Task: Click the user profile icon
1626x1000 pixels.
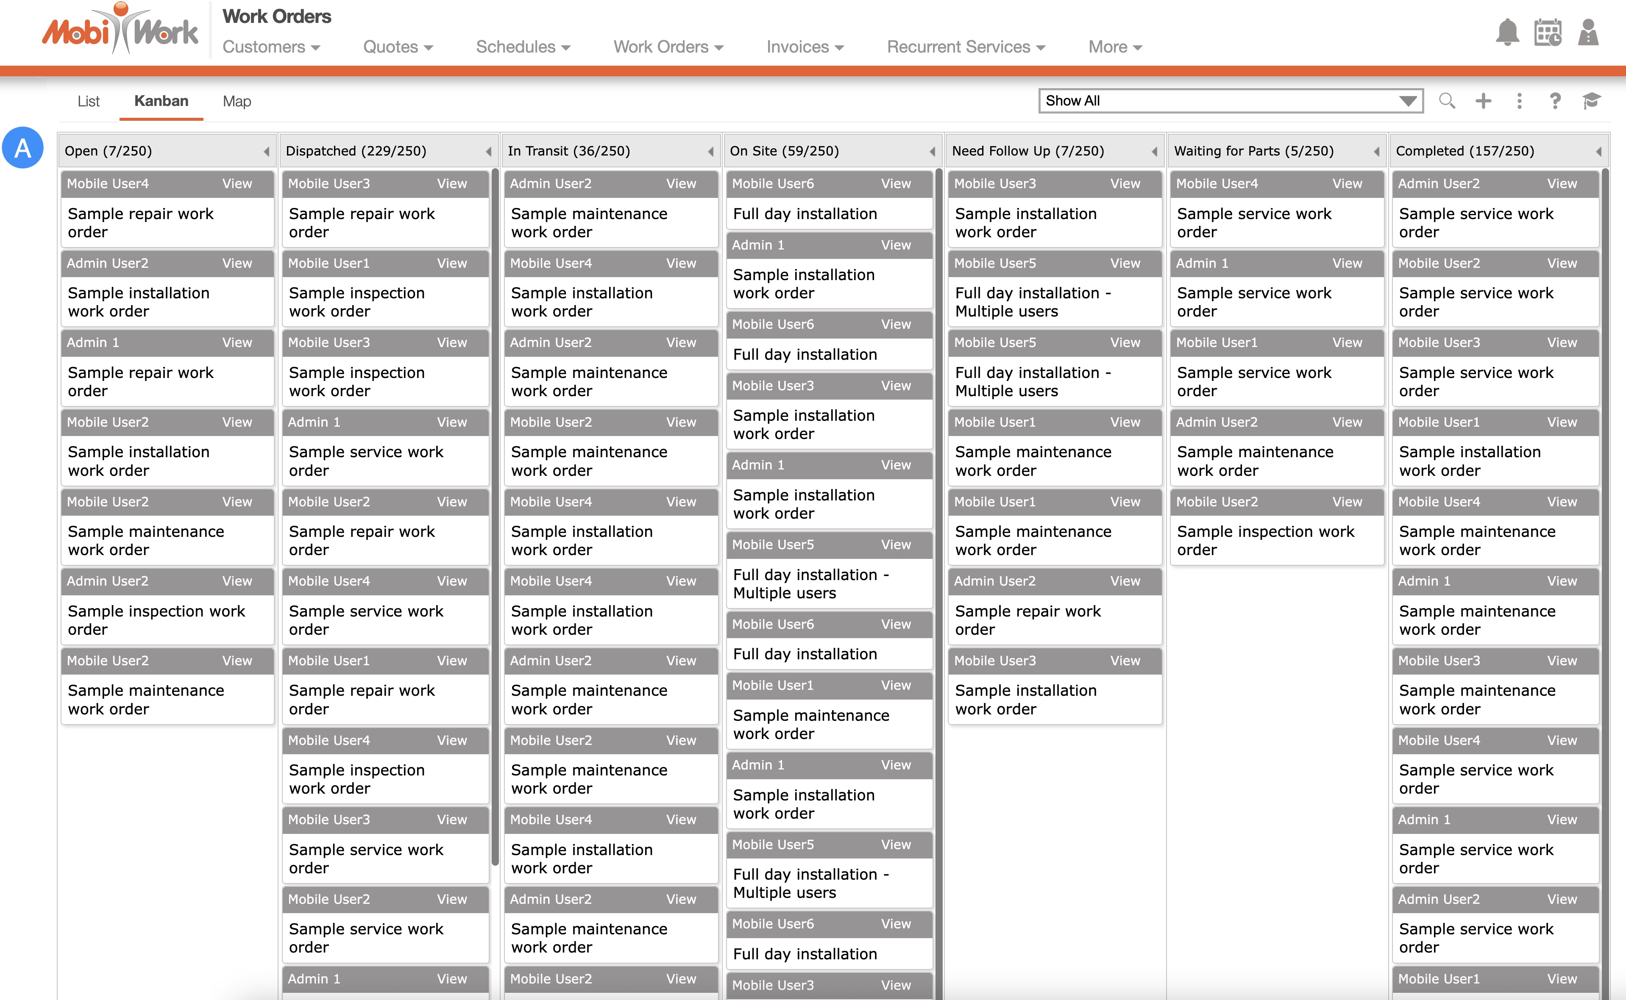Action: point(1587,32)
